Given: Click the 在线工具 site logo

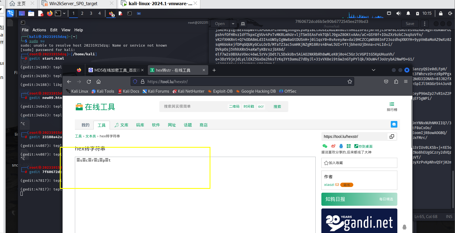Looking at the screenshot, I should click(95, 107).
